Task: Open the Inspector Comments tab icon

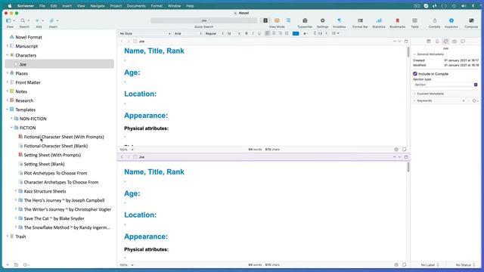Action: (x=463, y=42)
